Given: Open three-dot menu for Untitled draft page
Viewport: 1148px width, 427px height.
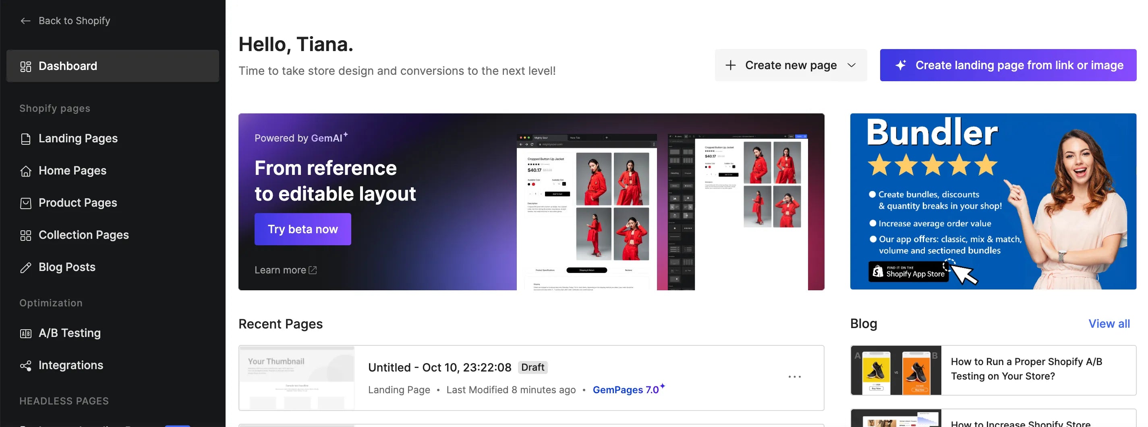Looking at the screenshot, I should point(794,377).
